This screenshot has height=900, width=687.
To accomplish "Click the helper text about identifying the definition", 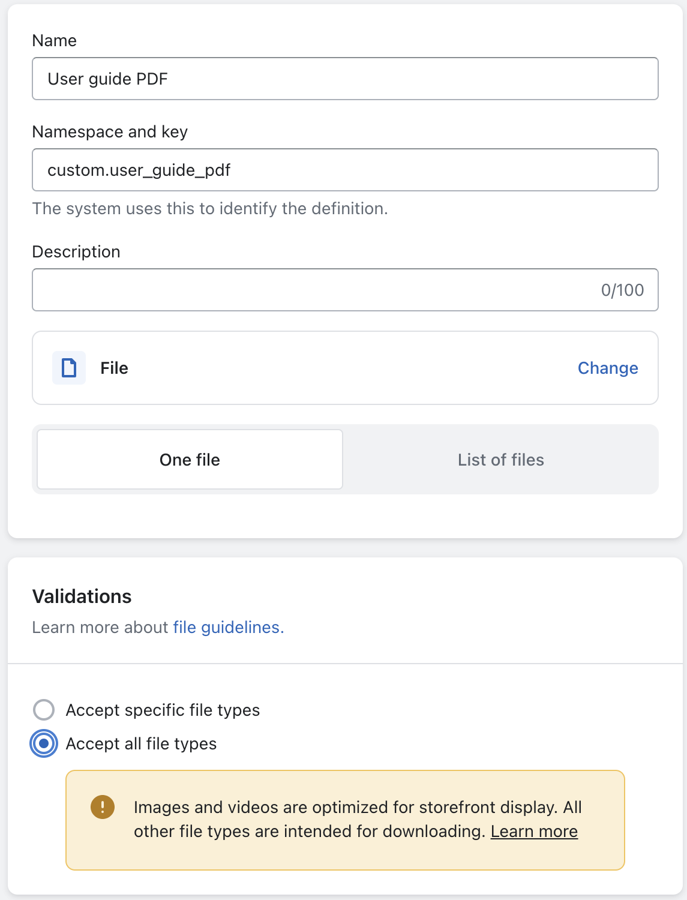I will [x=210, y=208].
